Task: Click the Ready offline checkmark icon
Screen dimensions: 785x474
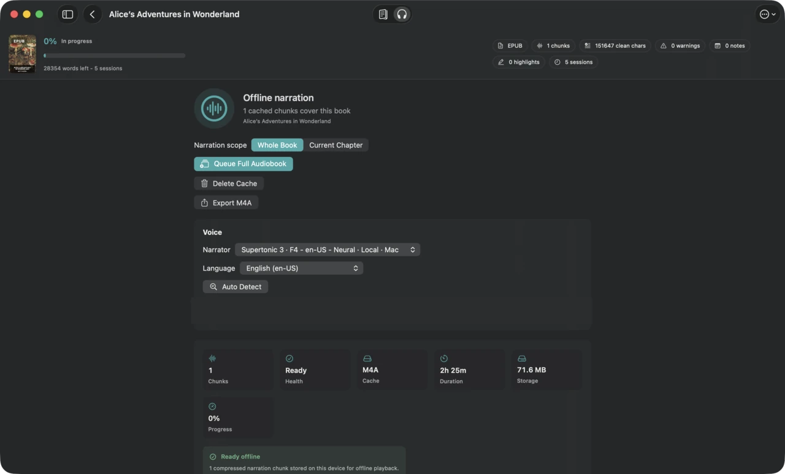Action: (x=213, y=457)
